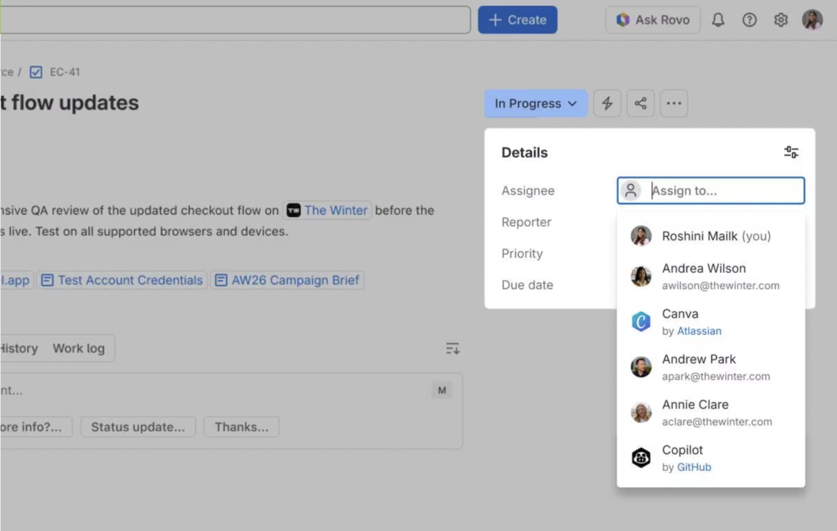Click the apark@thewinter.com email text
Viewport: 837px width, 531px height.
click(716, 377)
